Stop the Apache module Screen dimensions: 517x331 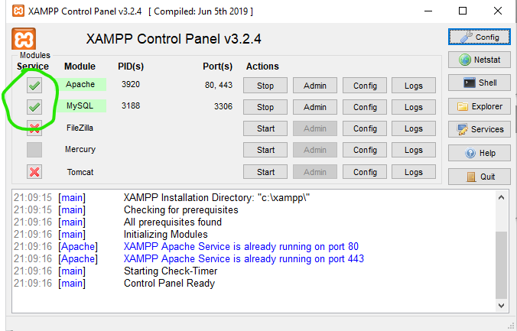[x=265, y=86]
